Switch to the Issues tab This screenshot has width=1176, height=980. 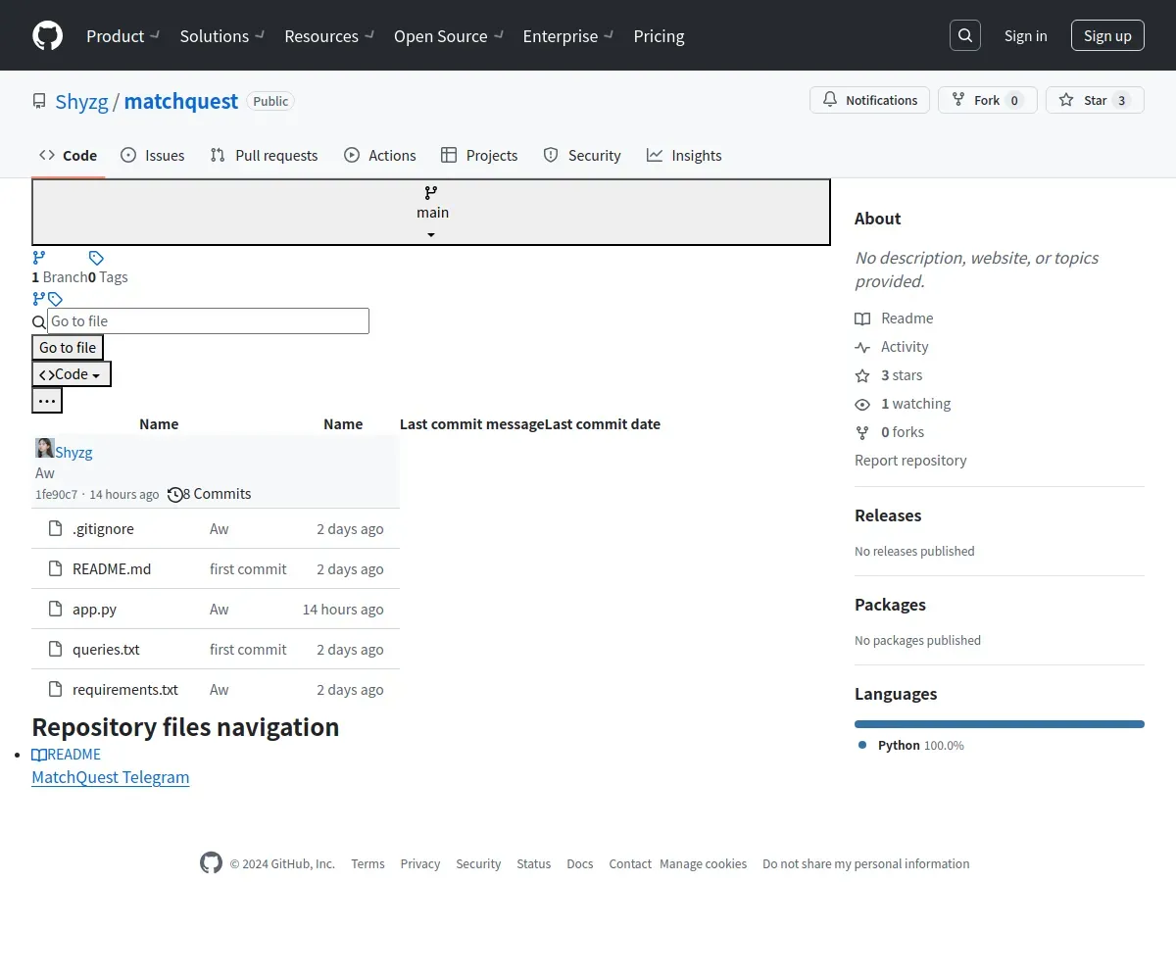(x=153, y=155)
